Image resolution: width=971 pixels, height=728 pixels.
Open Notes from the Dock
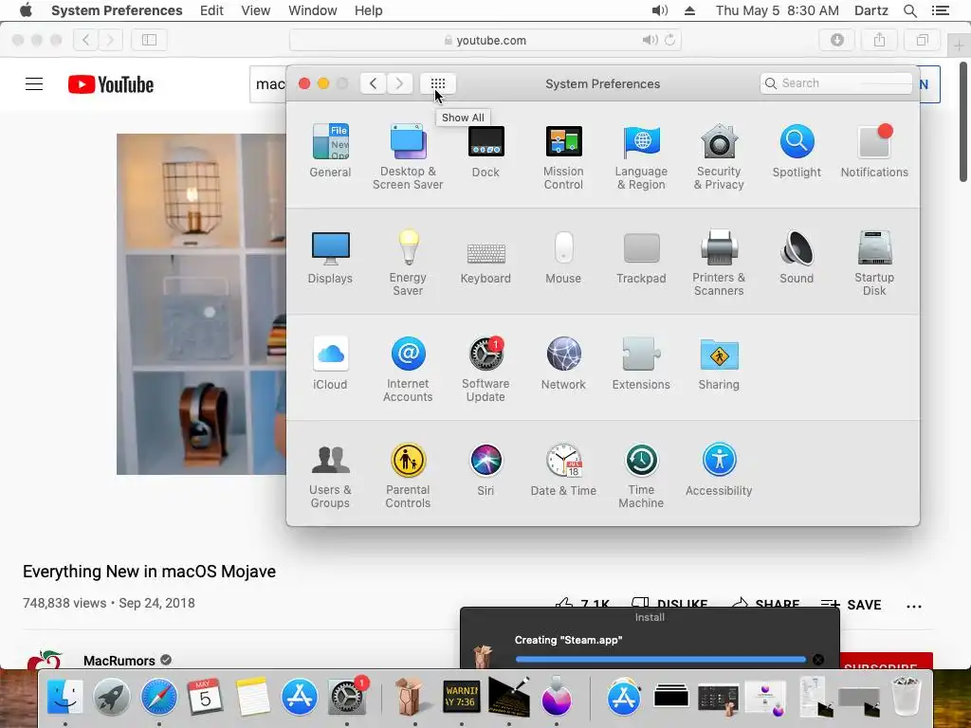(252, 697)
